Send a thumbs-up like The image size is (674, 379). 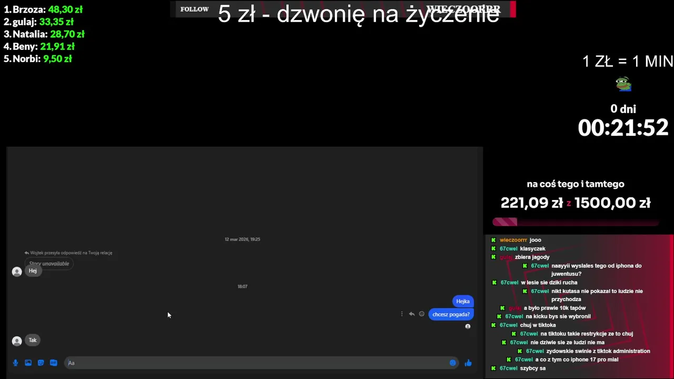pyautogui.click(x=468, y=363)
